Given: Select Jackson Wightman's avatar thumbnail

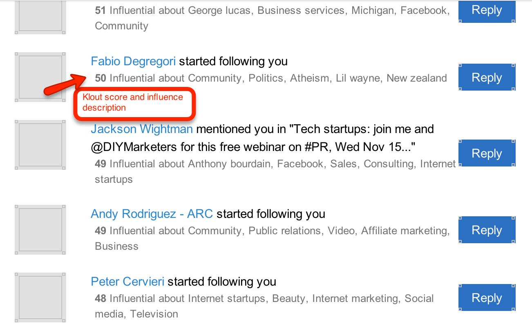Looking at the screenshot, I should tap(40, 145).
